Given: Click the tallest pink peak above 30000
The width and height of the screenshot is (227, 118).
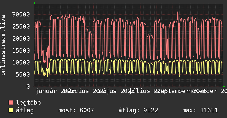Looking at the screenshot, I should [178, 13].
